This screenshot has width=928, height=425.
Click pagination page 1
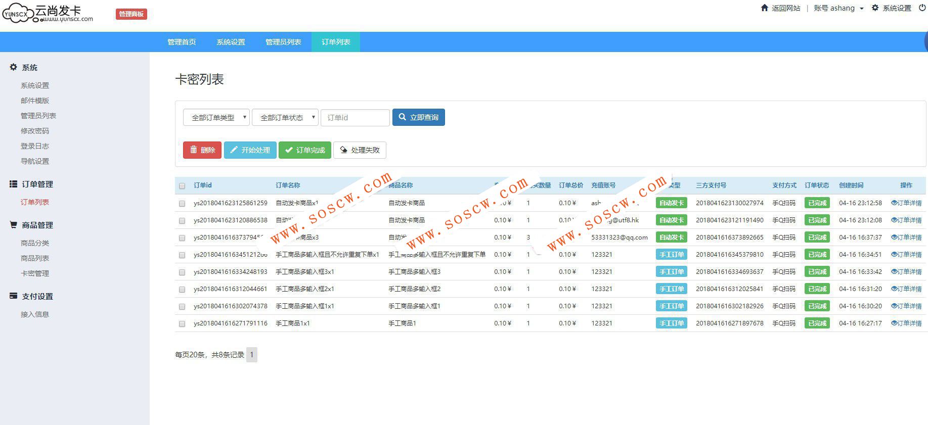coord(252,355)
